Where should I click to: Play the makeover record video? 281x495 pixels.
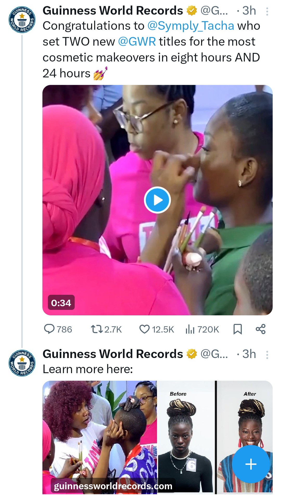(x=157, y=200)
